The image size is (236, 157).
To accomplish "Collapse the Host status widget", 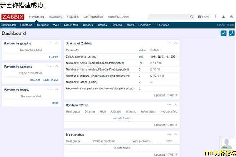I will (x=176, y=134).
